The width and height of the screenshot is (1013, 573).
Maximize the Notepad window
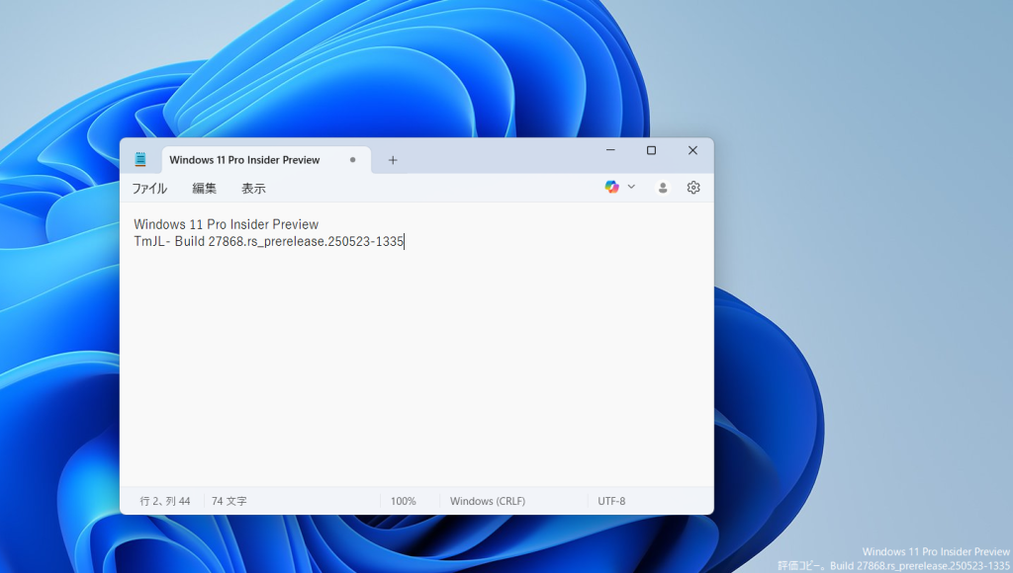coord(651,150)
